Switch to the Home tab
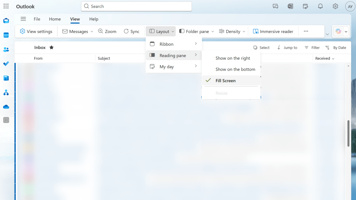Viewport: 356px width, 200px height. click(x=55, y=19)
